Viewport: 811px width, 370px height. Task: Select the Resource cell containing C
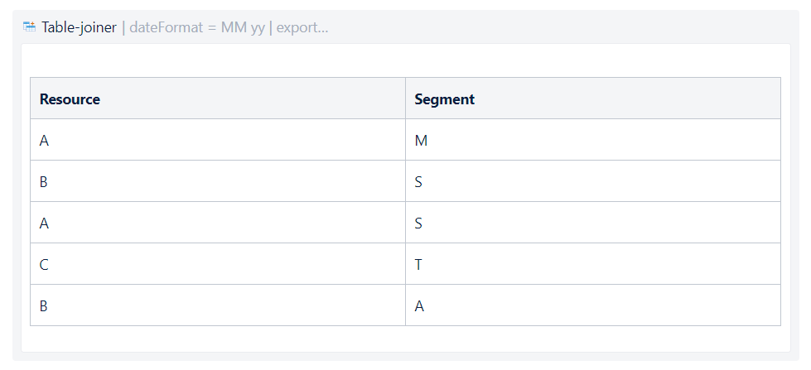pyautogui.click(x=218, y=263)
